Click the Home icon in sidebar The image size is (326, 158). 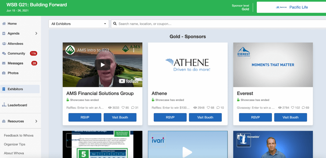point(4,23)
